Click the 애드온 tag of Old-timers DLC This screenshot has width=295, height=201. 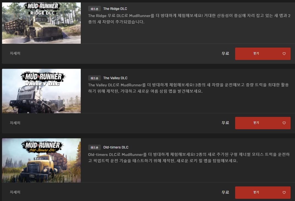point(94,147)
